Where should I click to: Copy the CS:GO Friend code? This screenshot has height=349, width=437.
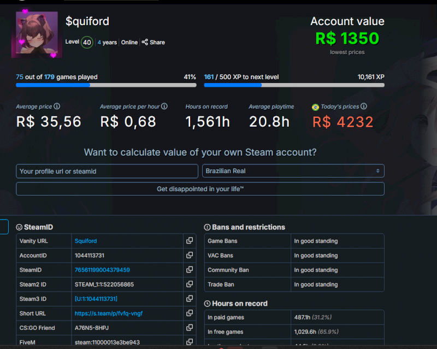point(190,328)
